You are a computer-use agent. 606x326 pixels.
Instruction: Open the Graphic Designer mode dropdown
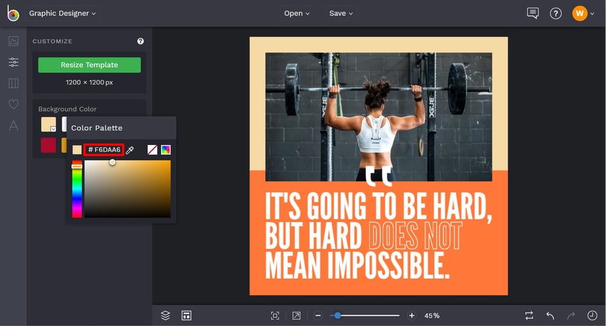62,13
